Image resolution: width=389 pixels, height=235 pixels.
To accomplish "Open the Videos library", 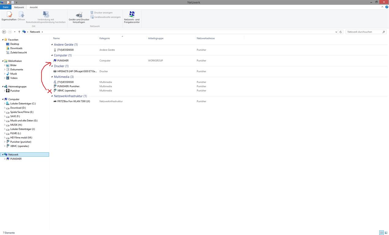I will [x=14, y=78].
